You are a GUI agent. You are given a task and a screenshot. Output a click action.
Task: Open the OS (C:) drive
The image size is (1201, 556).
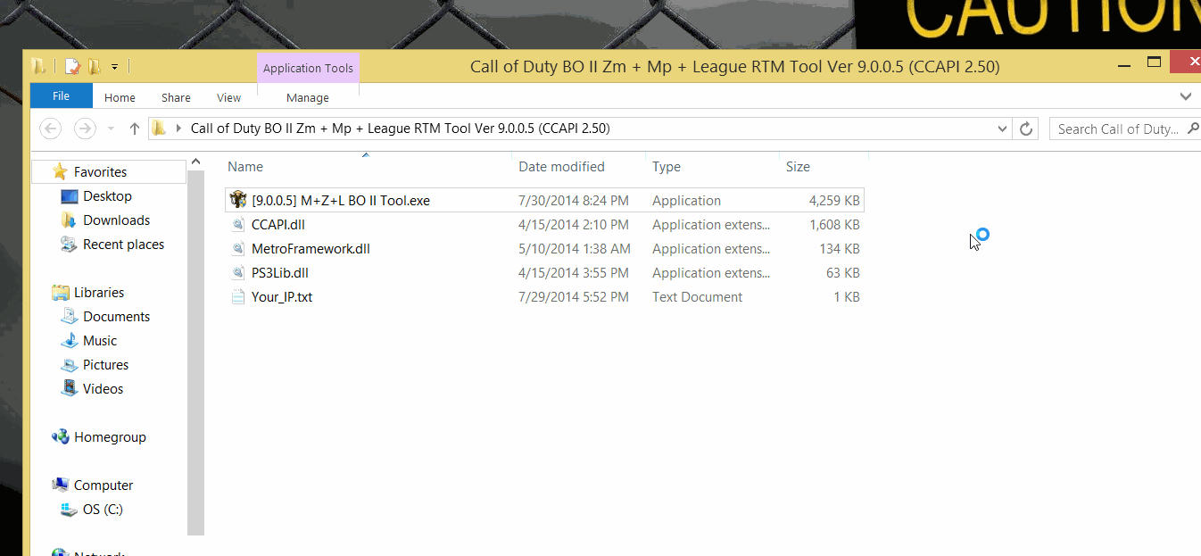click(103, 510)
